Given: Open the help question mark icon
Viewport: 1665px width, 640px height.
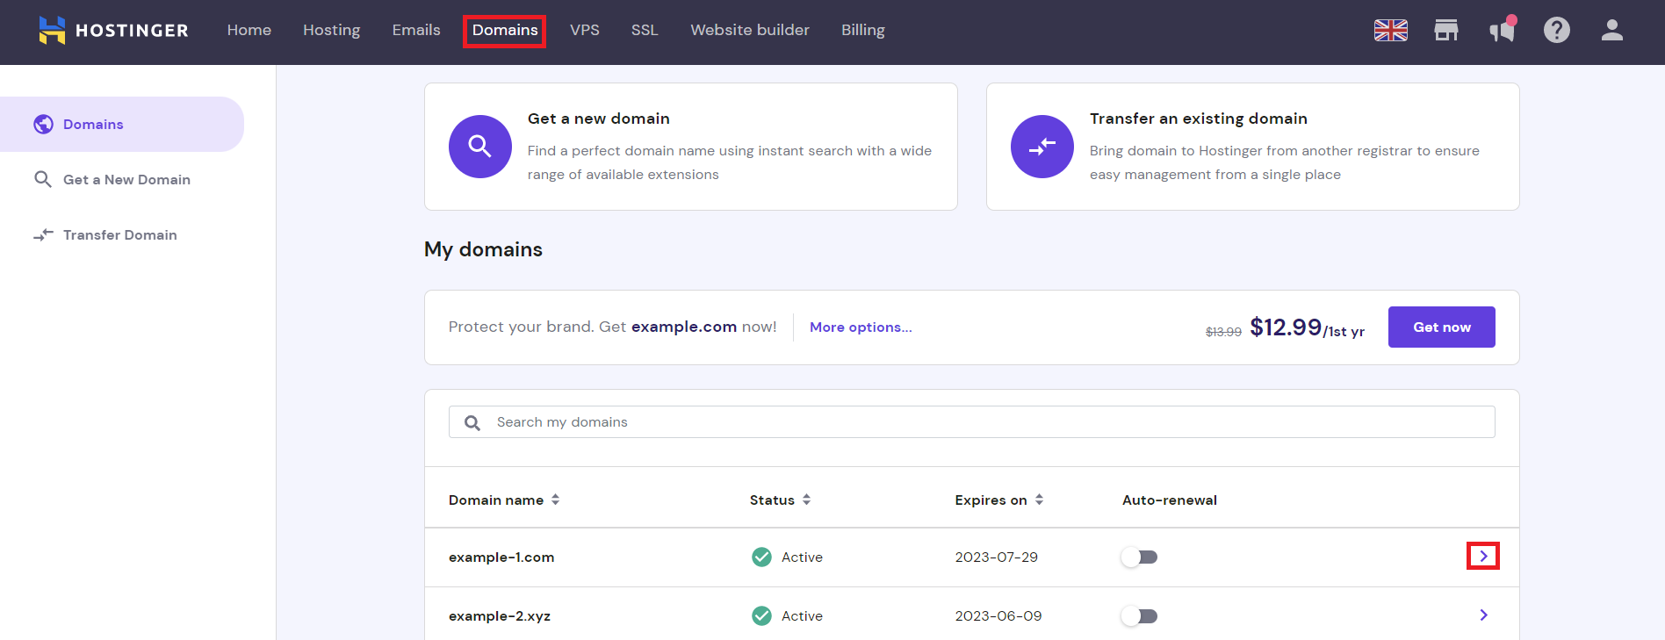Looking at the screenshot, I should pyautogui.click(x=1557, y=30).
